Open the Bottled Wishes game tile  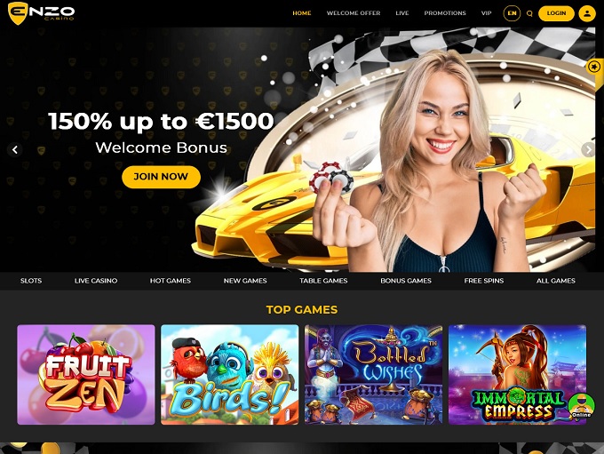[x=373, y=375]
